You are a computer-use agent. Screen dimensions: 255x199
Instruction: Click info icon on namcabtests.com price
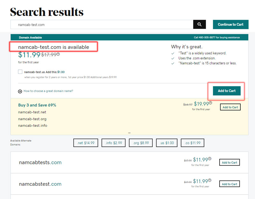tap(210, 159)
